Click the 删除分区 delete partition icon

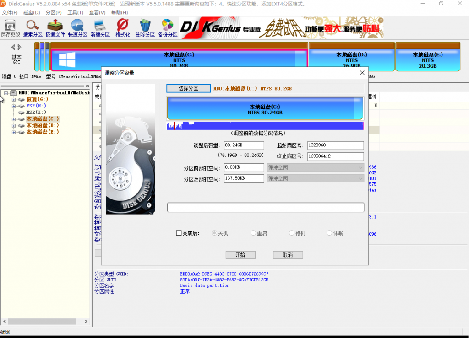145,27
